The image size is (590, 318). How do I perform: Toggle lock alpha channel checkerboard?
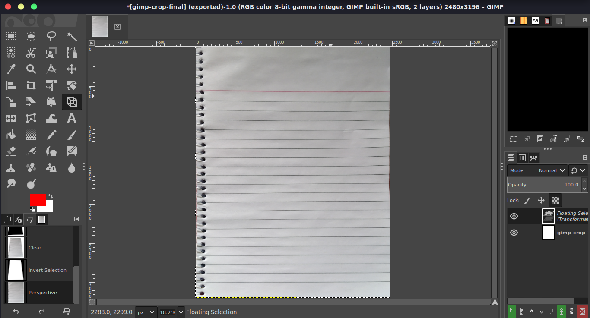(x=555, y=200)
